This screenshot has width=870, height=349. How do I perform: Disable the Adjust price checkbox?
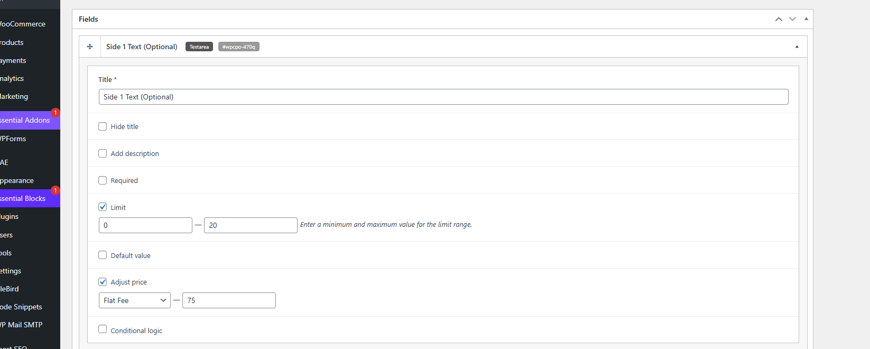103,282
